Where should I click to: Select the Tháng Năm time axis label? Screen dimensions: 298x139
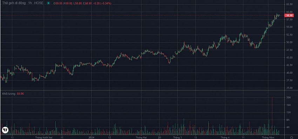click(x=267, y=137)
